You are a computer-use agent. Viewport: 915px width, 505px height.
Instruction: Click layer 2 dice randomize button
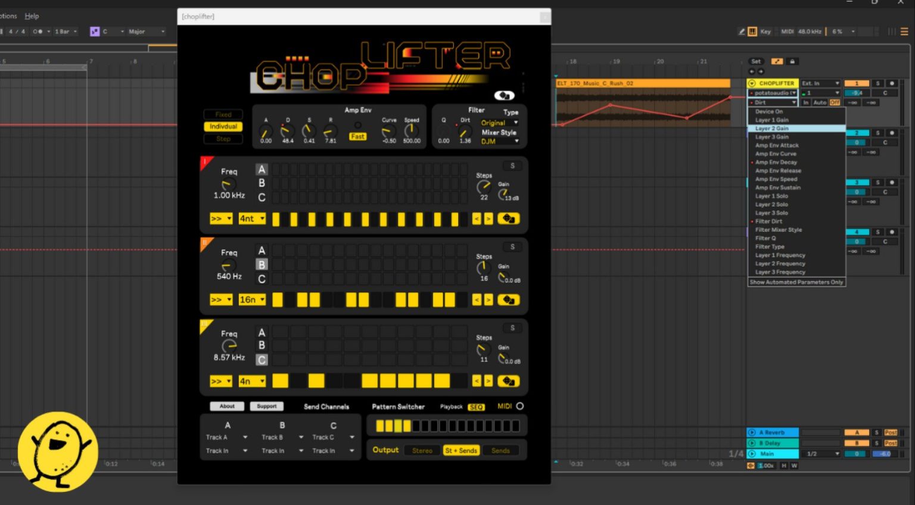[508, 300]
